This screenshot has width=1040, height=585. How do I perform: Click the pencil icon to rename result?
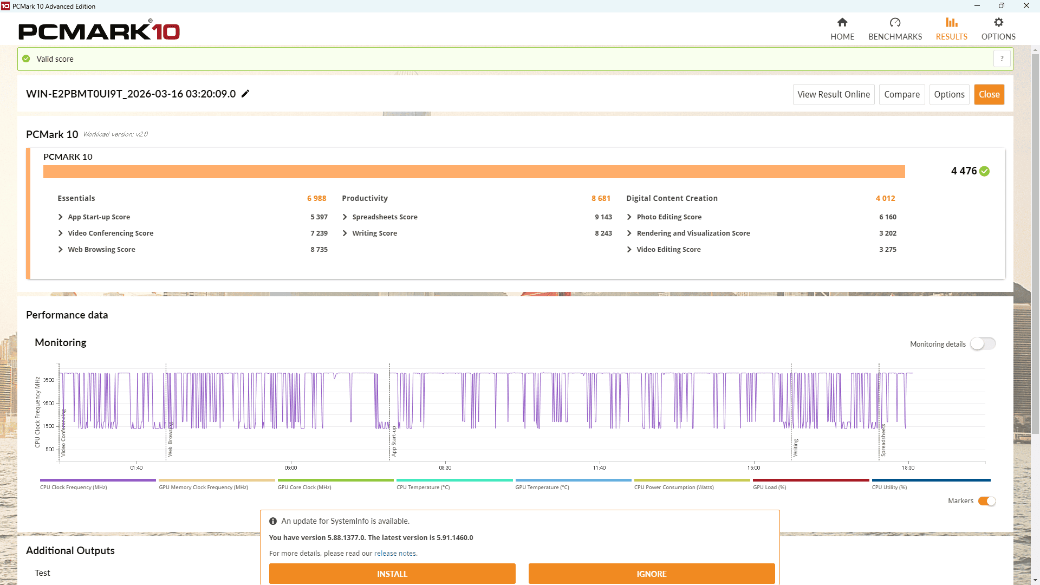(245, 94)
